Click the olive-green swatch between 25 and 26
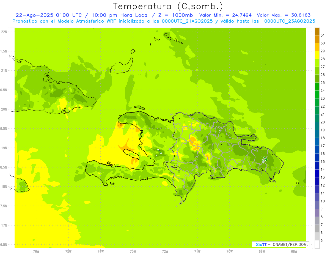The image size is (330, 255). coord(317,79)
